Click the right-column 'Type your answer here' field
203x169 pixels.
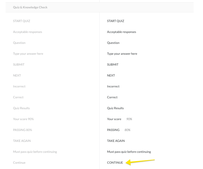coord(122,54)
